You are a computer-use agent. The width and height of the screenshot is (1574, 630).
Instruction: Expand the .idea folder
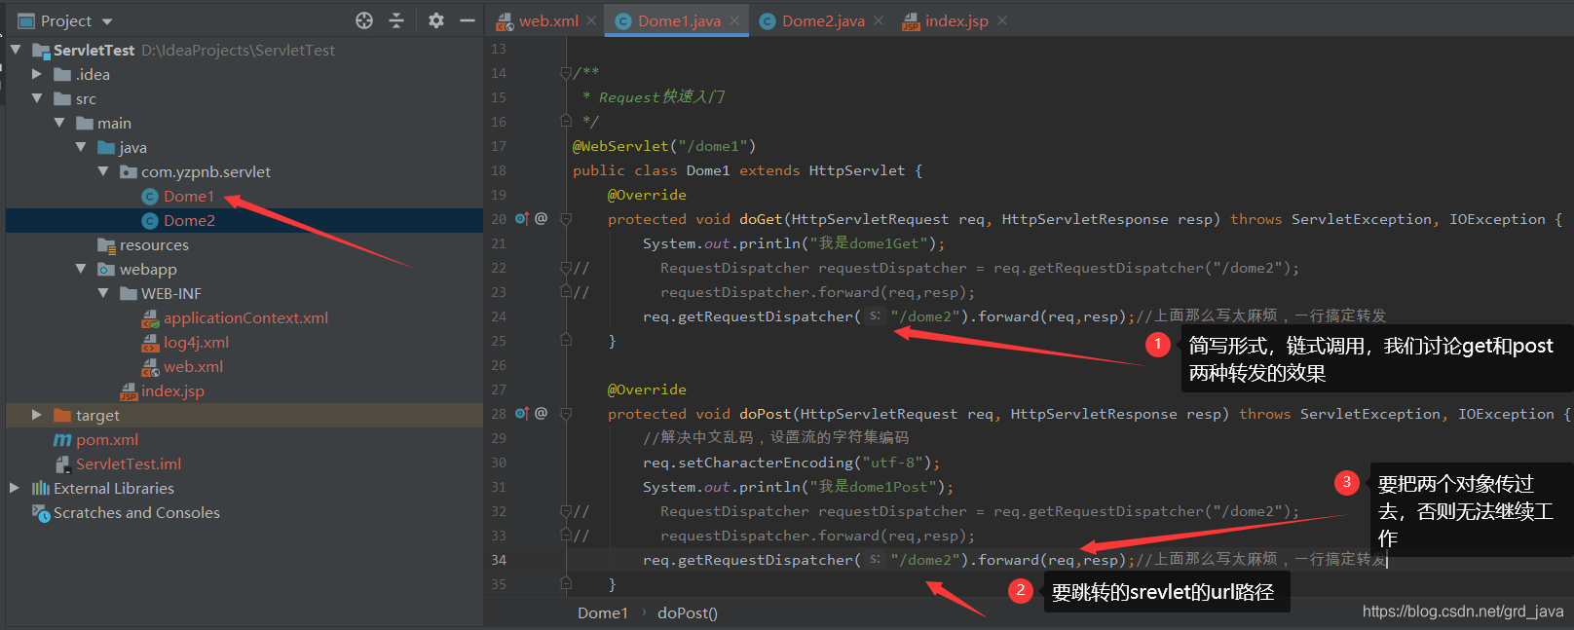point(37,74)
